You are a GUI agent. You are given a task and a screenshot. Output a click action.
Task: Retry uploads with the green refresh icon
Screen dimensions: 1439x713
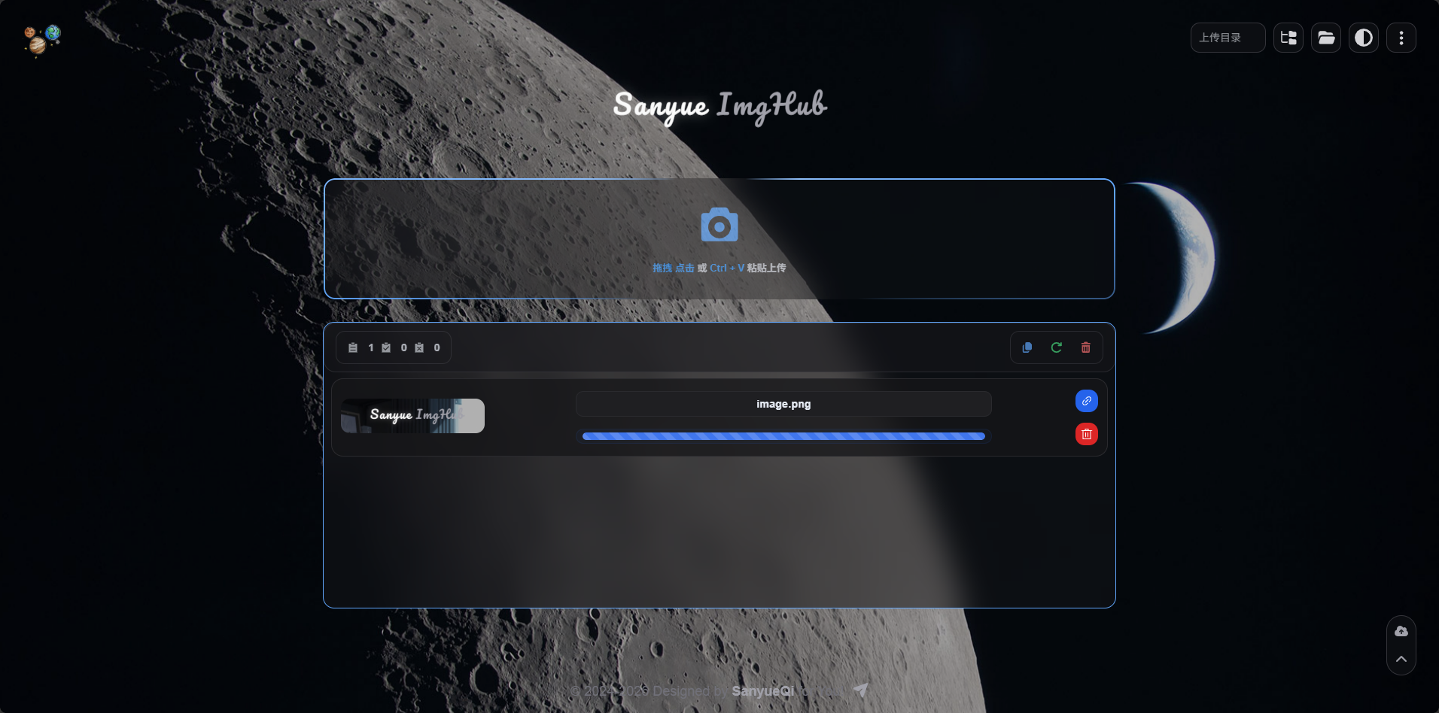(1057, 347)
